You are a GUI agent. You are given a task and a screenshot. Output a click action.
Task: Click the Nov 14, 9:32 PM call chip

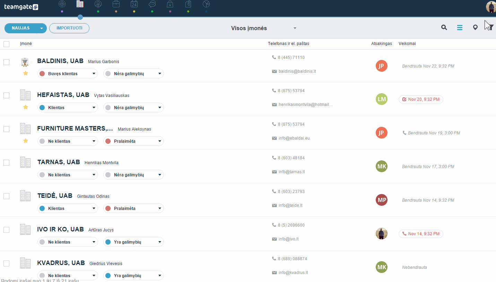point(421,234)
